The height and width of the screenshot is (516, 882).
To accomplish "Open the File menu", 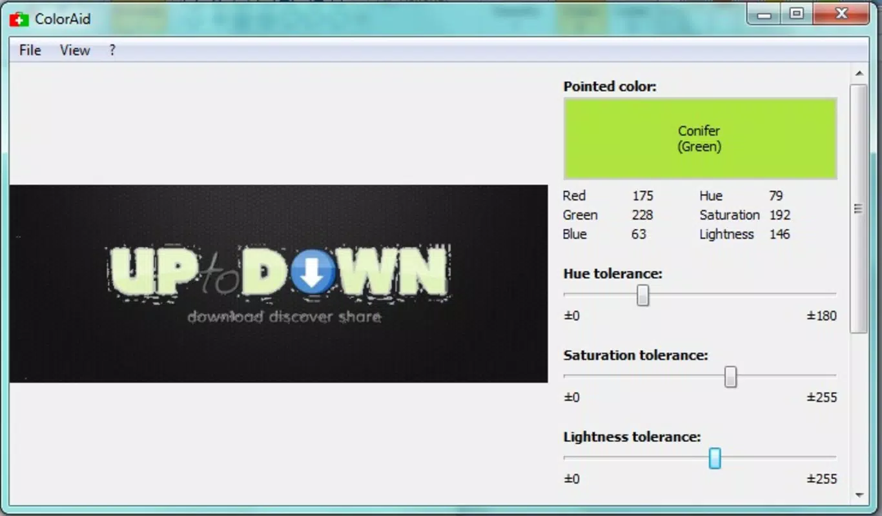I will coord(30,50).
